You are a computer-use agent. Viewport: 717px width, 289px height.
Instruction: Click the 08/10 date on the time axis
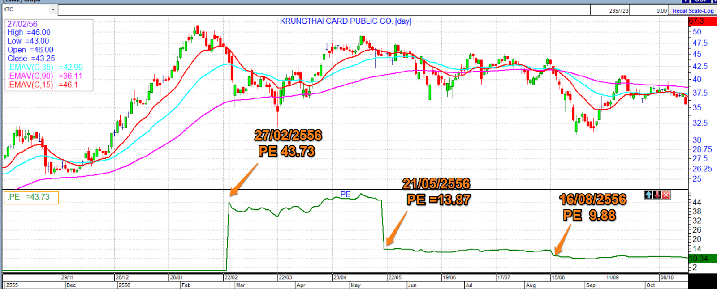667,277
